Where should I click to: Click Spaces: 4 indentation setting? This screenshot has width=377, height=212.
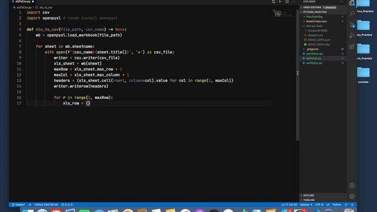[306, 204]
